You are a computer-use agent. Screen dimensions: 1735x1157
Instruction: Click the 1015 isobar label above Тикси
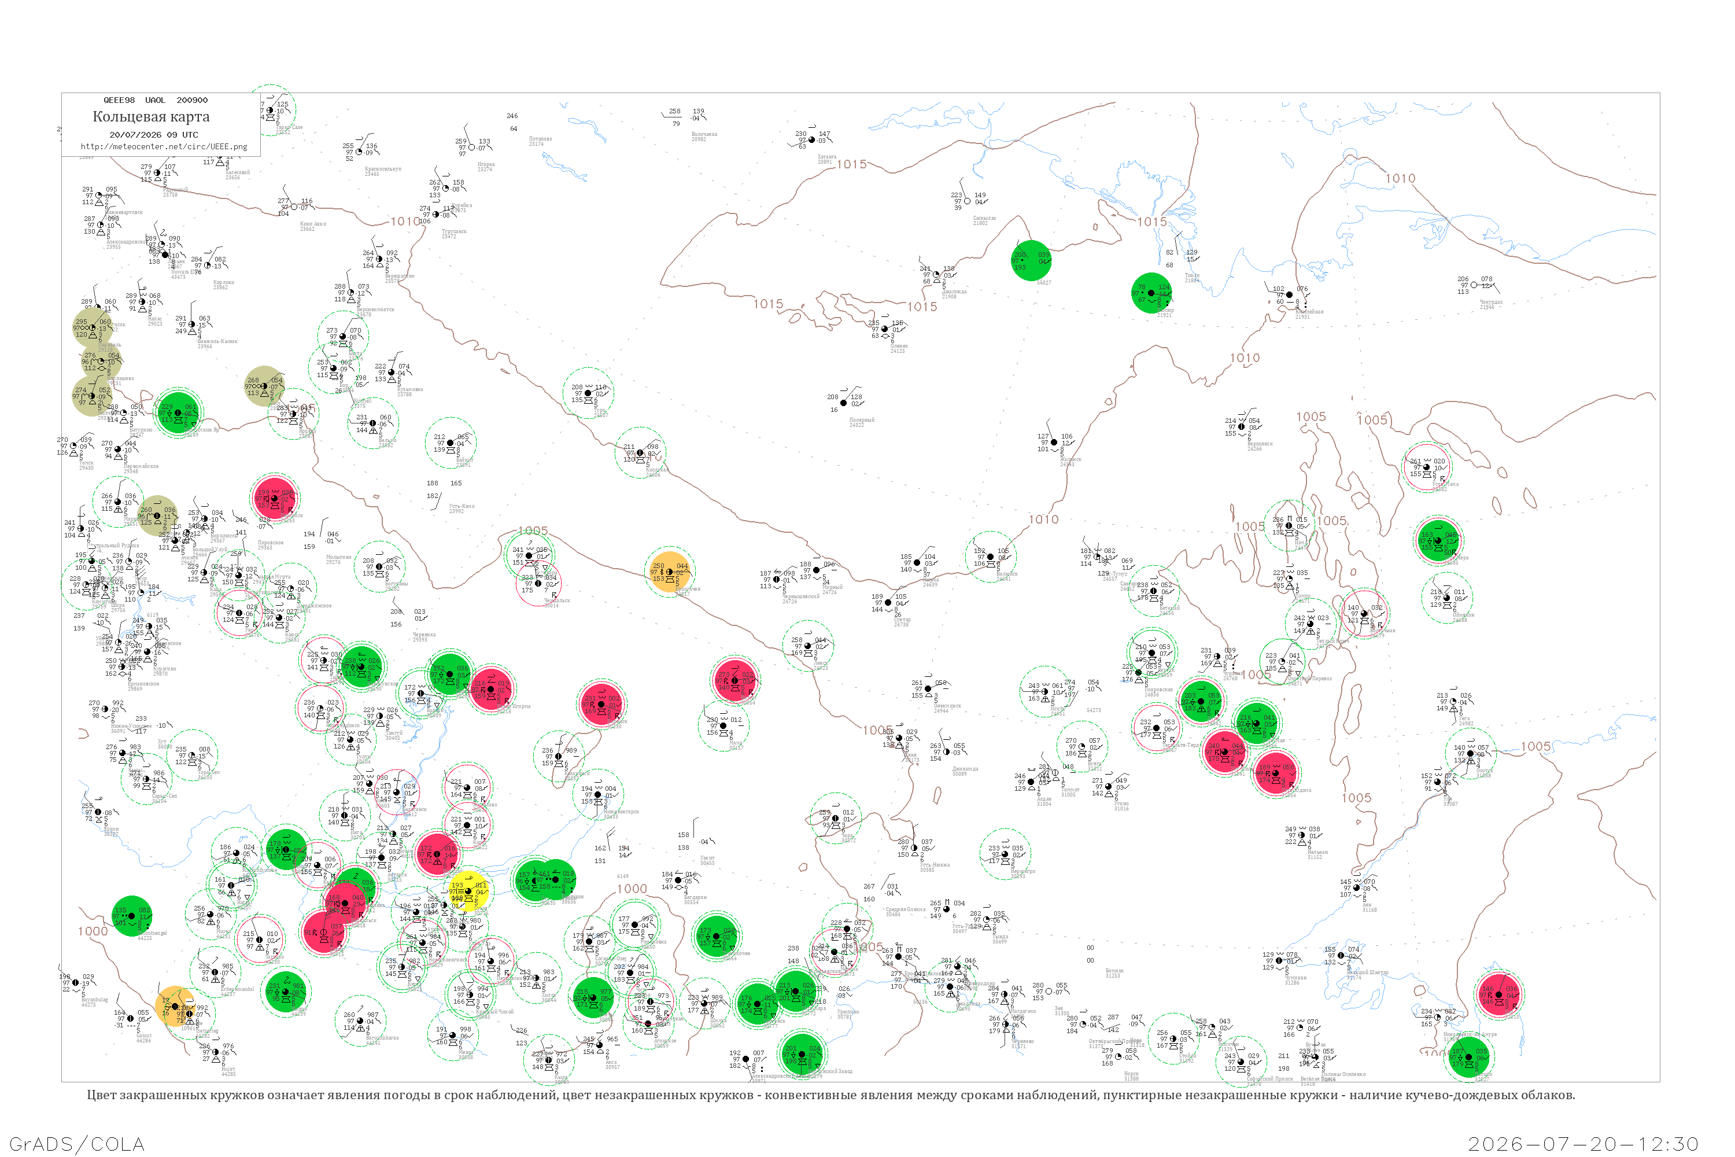point(1151,222)
